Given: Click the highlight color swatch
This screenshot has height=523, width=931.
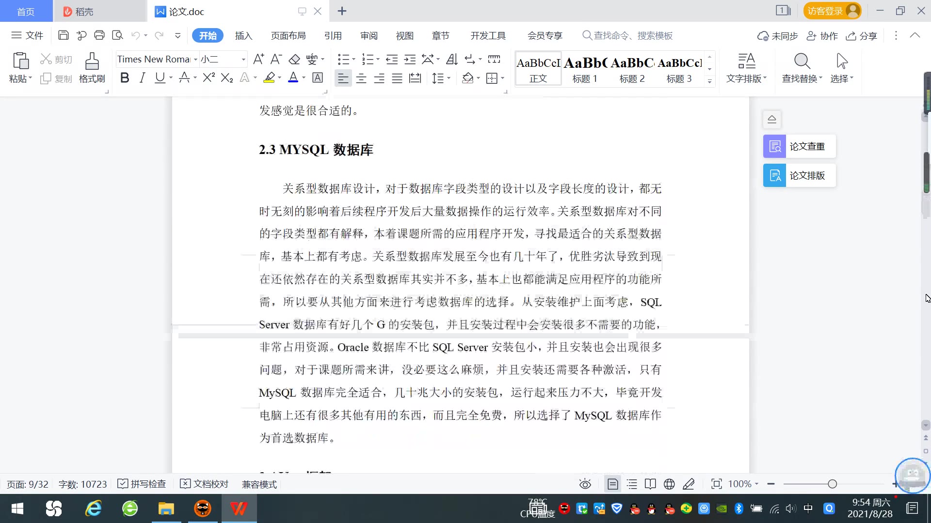Looking at the screenshot, I should (269, 77).
